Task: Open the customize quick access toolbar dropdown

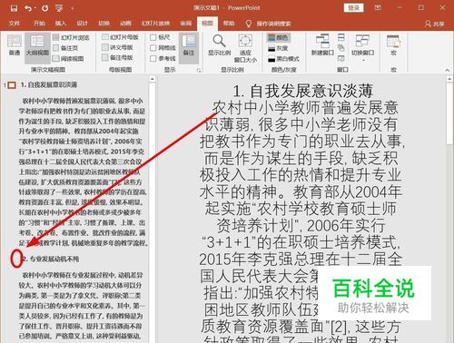Action: pyautogui.click(x=73, y=8)
